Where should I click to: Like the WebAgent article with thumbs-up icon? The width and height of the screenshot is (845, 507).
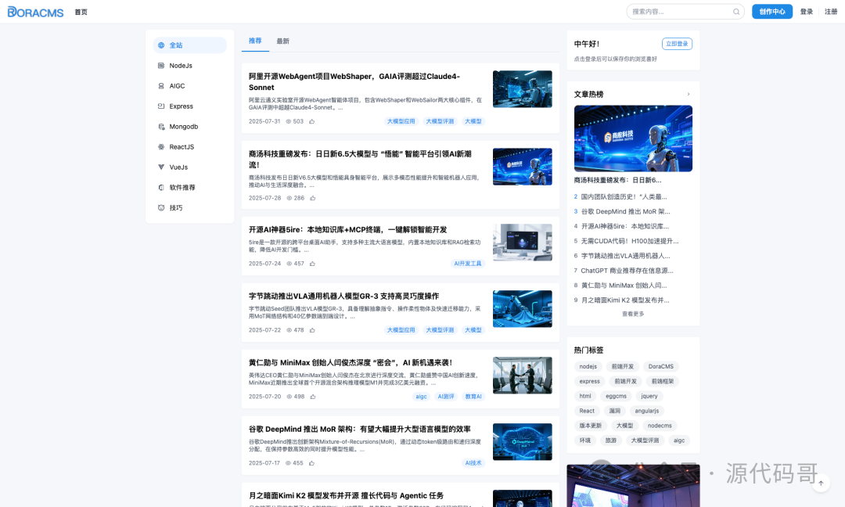click(x=312, y=121)
